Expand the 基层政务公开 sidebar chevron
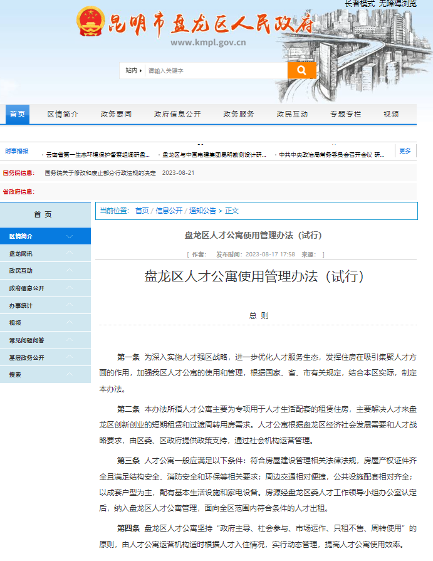 70,357
